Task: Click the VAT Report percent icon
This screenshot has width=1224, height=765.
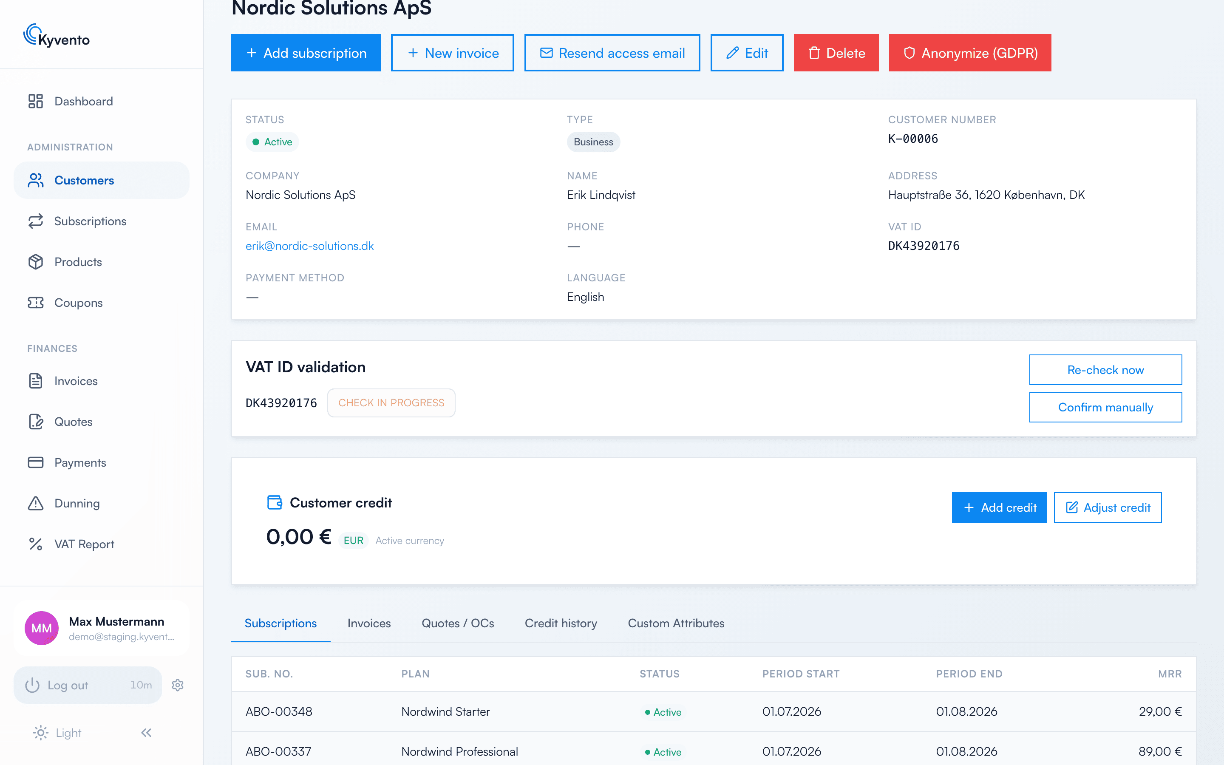Action: [35, 544]
